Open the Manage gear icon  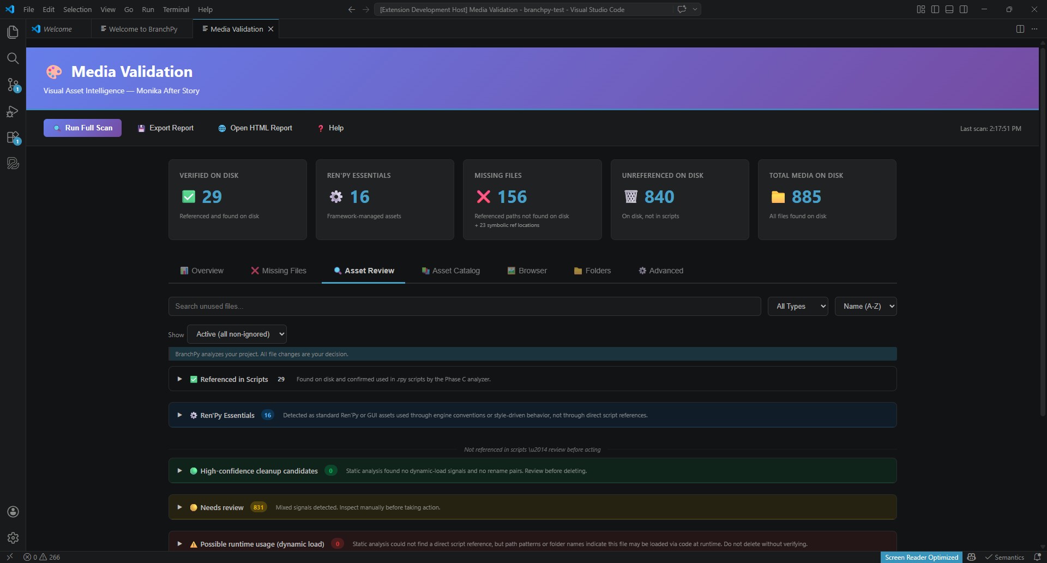click(13, 538)
